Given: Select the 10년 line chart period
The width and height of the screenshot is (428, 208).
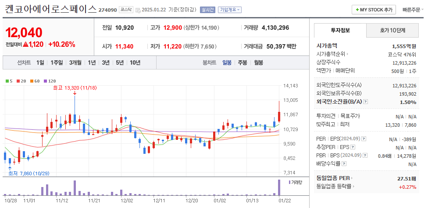Looking at the screenshot, I should pyautogui.click(x=135, y=63).
